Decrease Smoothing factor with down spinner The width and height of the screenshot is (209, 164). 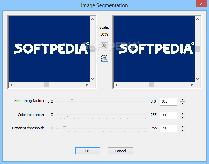(x=182, y=104)
